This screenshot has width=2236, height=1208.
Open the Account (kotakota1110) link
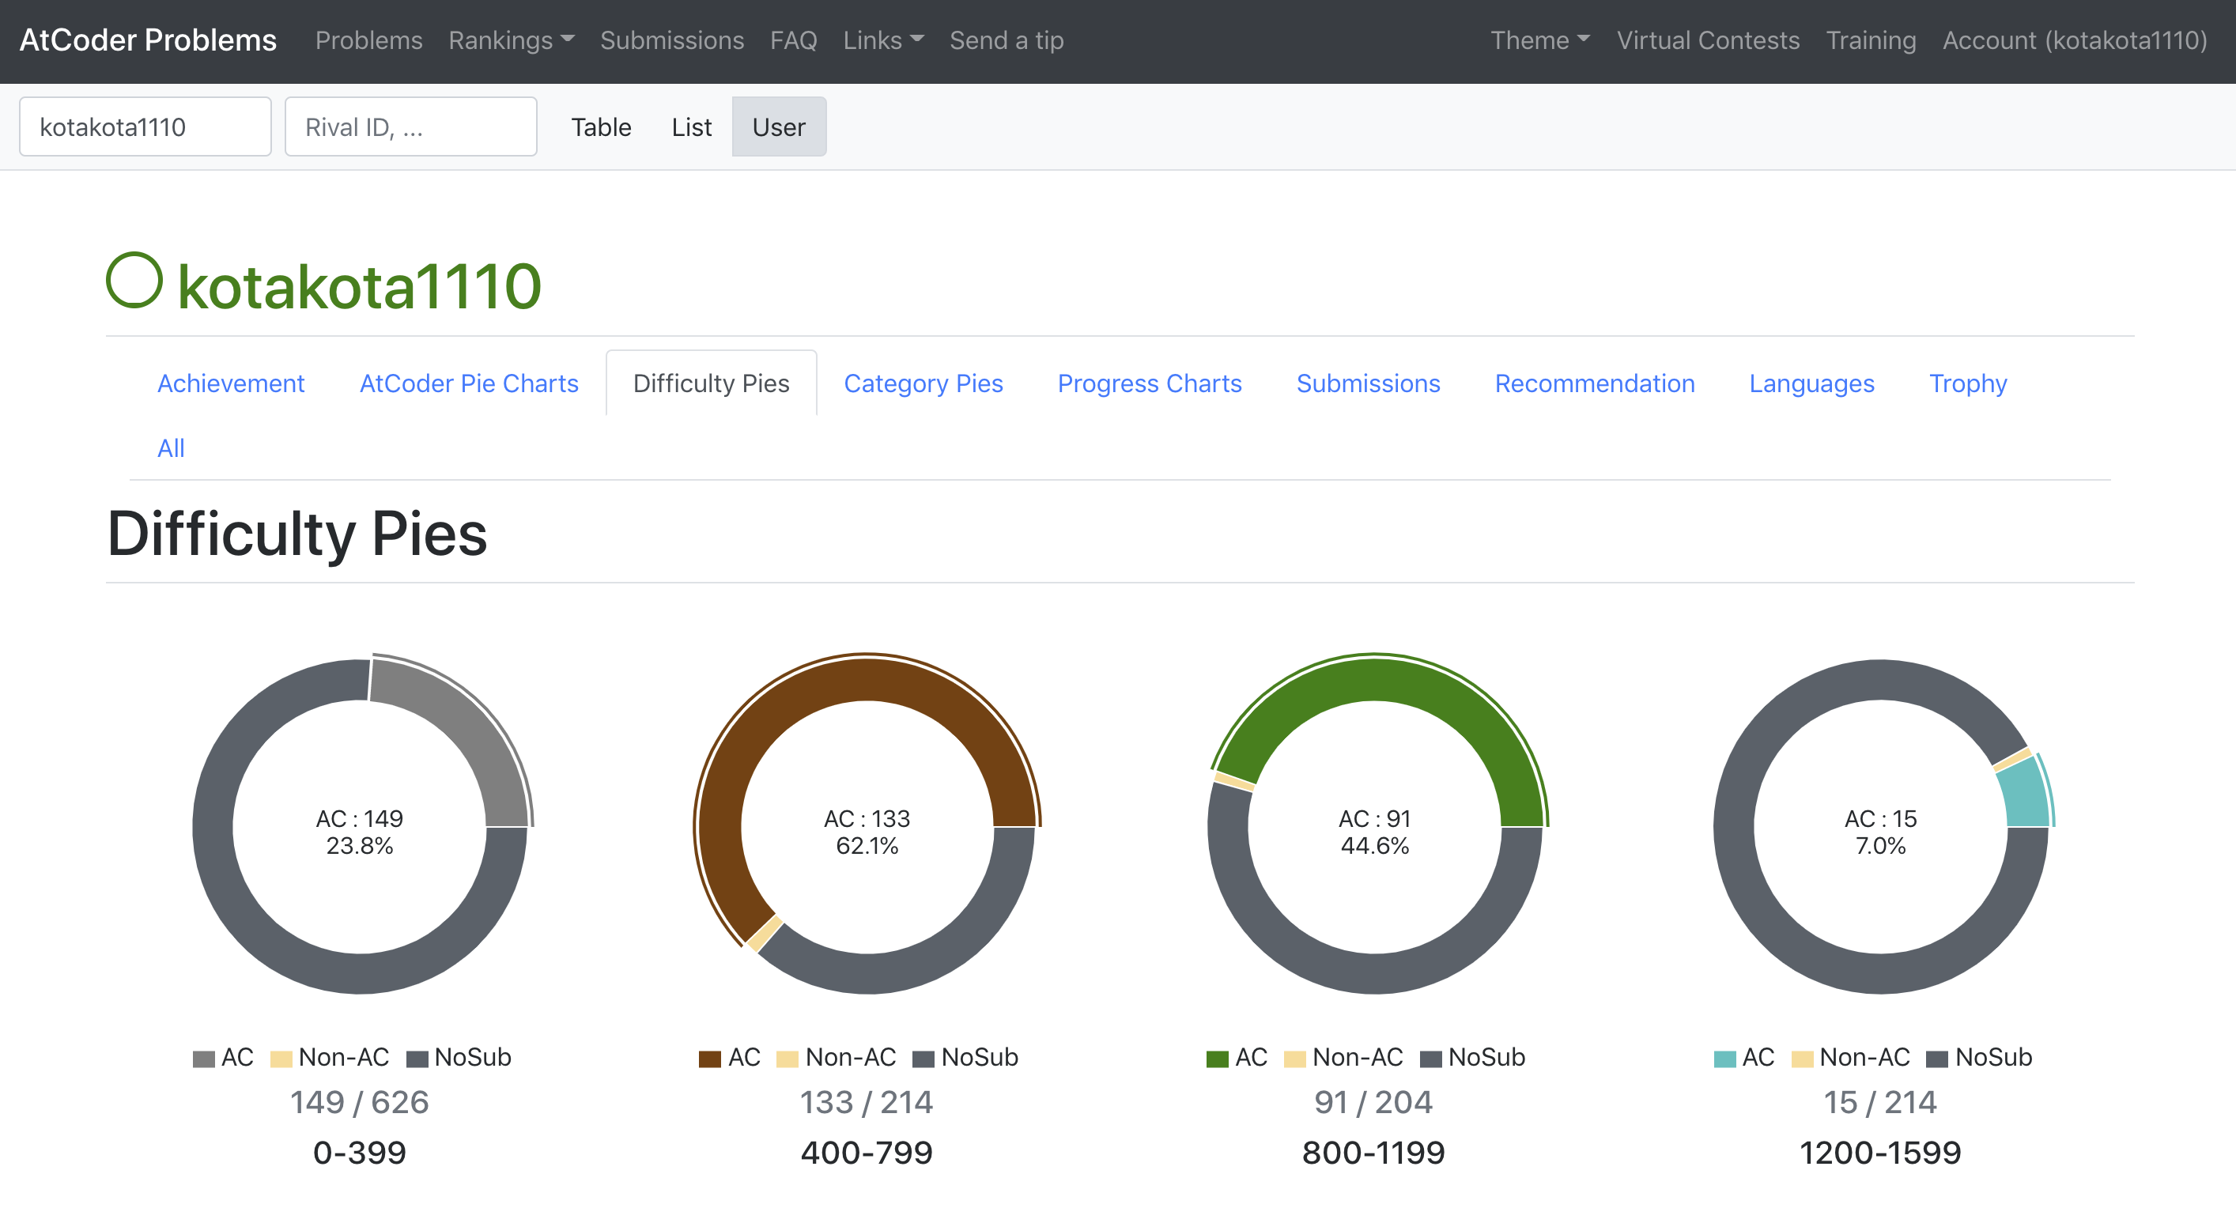2074,40
